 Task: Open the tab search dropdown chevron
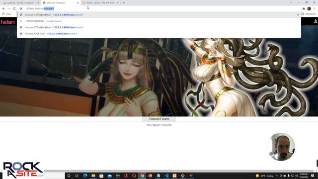tap(291, 2)
